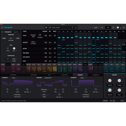This screenshot has width=126, height=126.
Task: Toggle step 5 pitch cell
Action: click(76, 36)
